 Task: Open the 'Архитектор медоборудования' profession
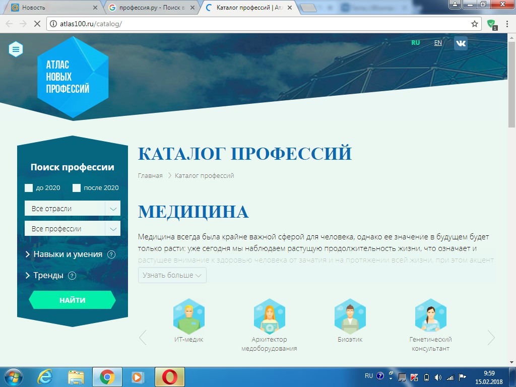[x=269, y=326]
